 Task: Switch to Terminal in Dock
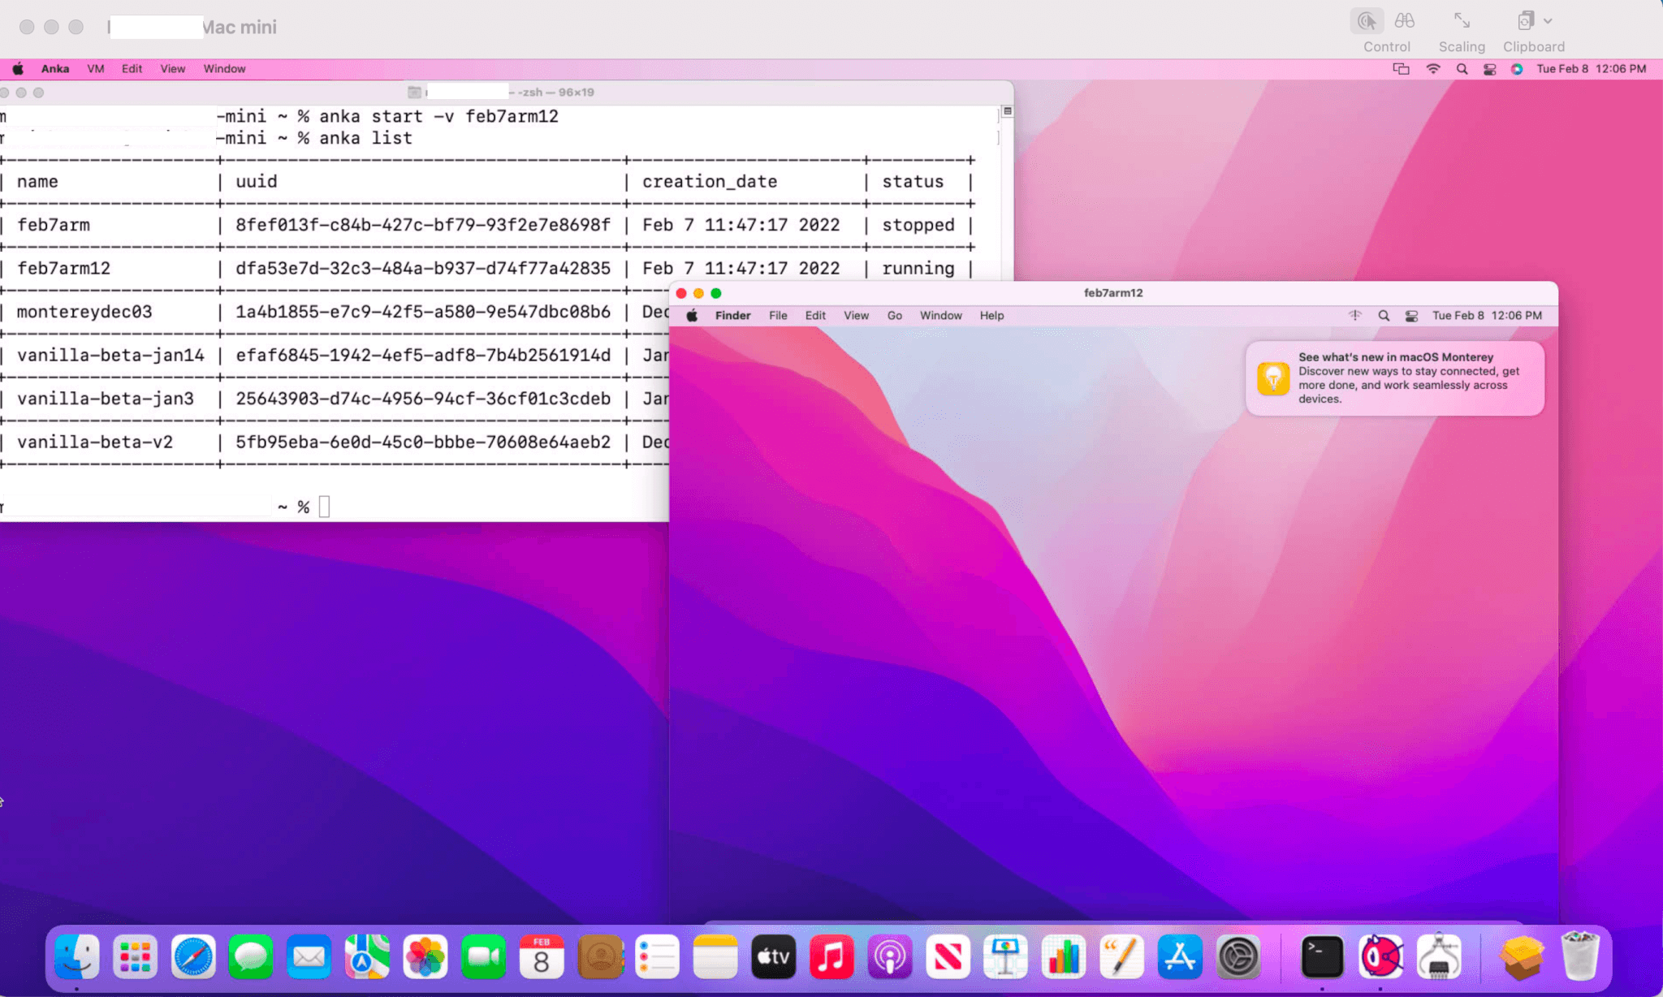pos(1322,956)
